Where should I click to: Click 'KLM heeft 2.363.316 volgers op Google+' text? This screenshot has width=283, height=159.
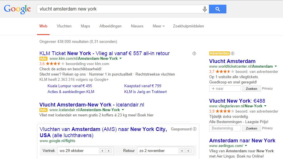(x=74, y=80)
